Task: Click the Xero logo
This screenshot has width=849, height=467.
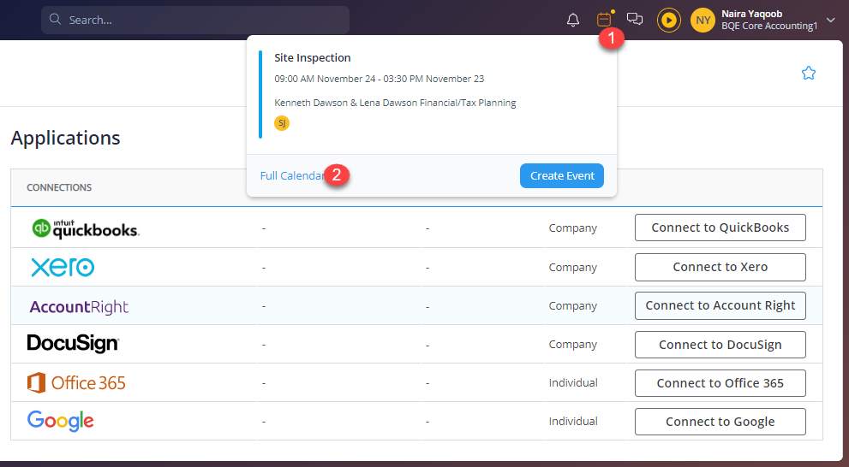Action: tap(63, 267)
